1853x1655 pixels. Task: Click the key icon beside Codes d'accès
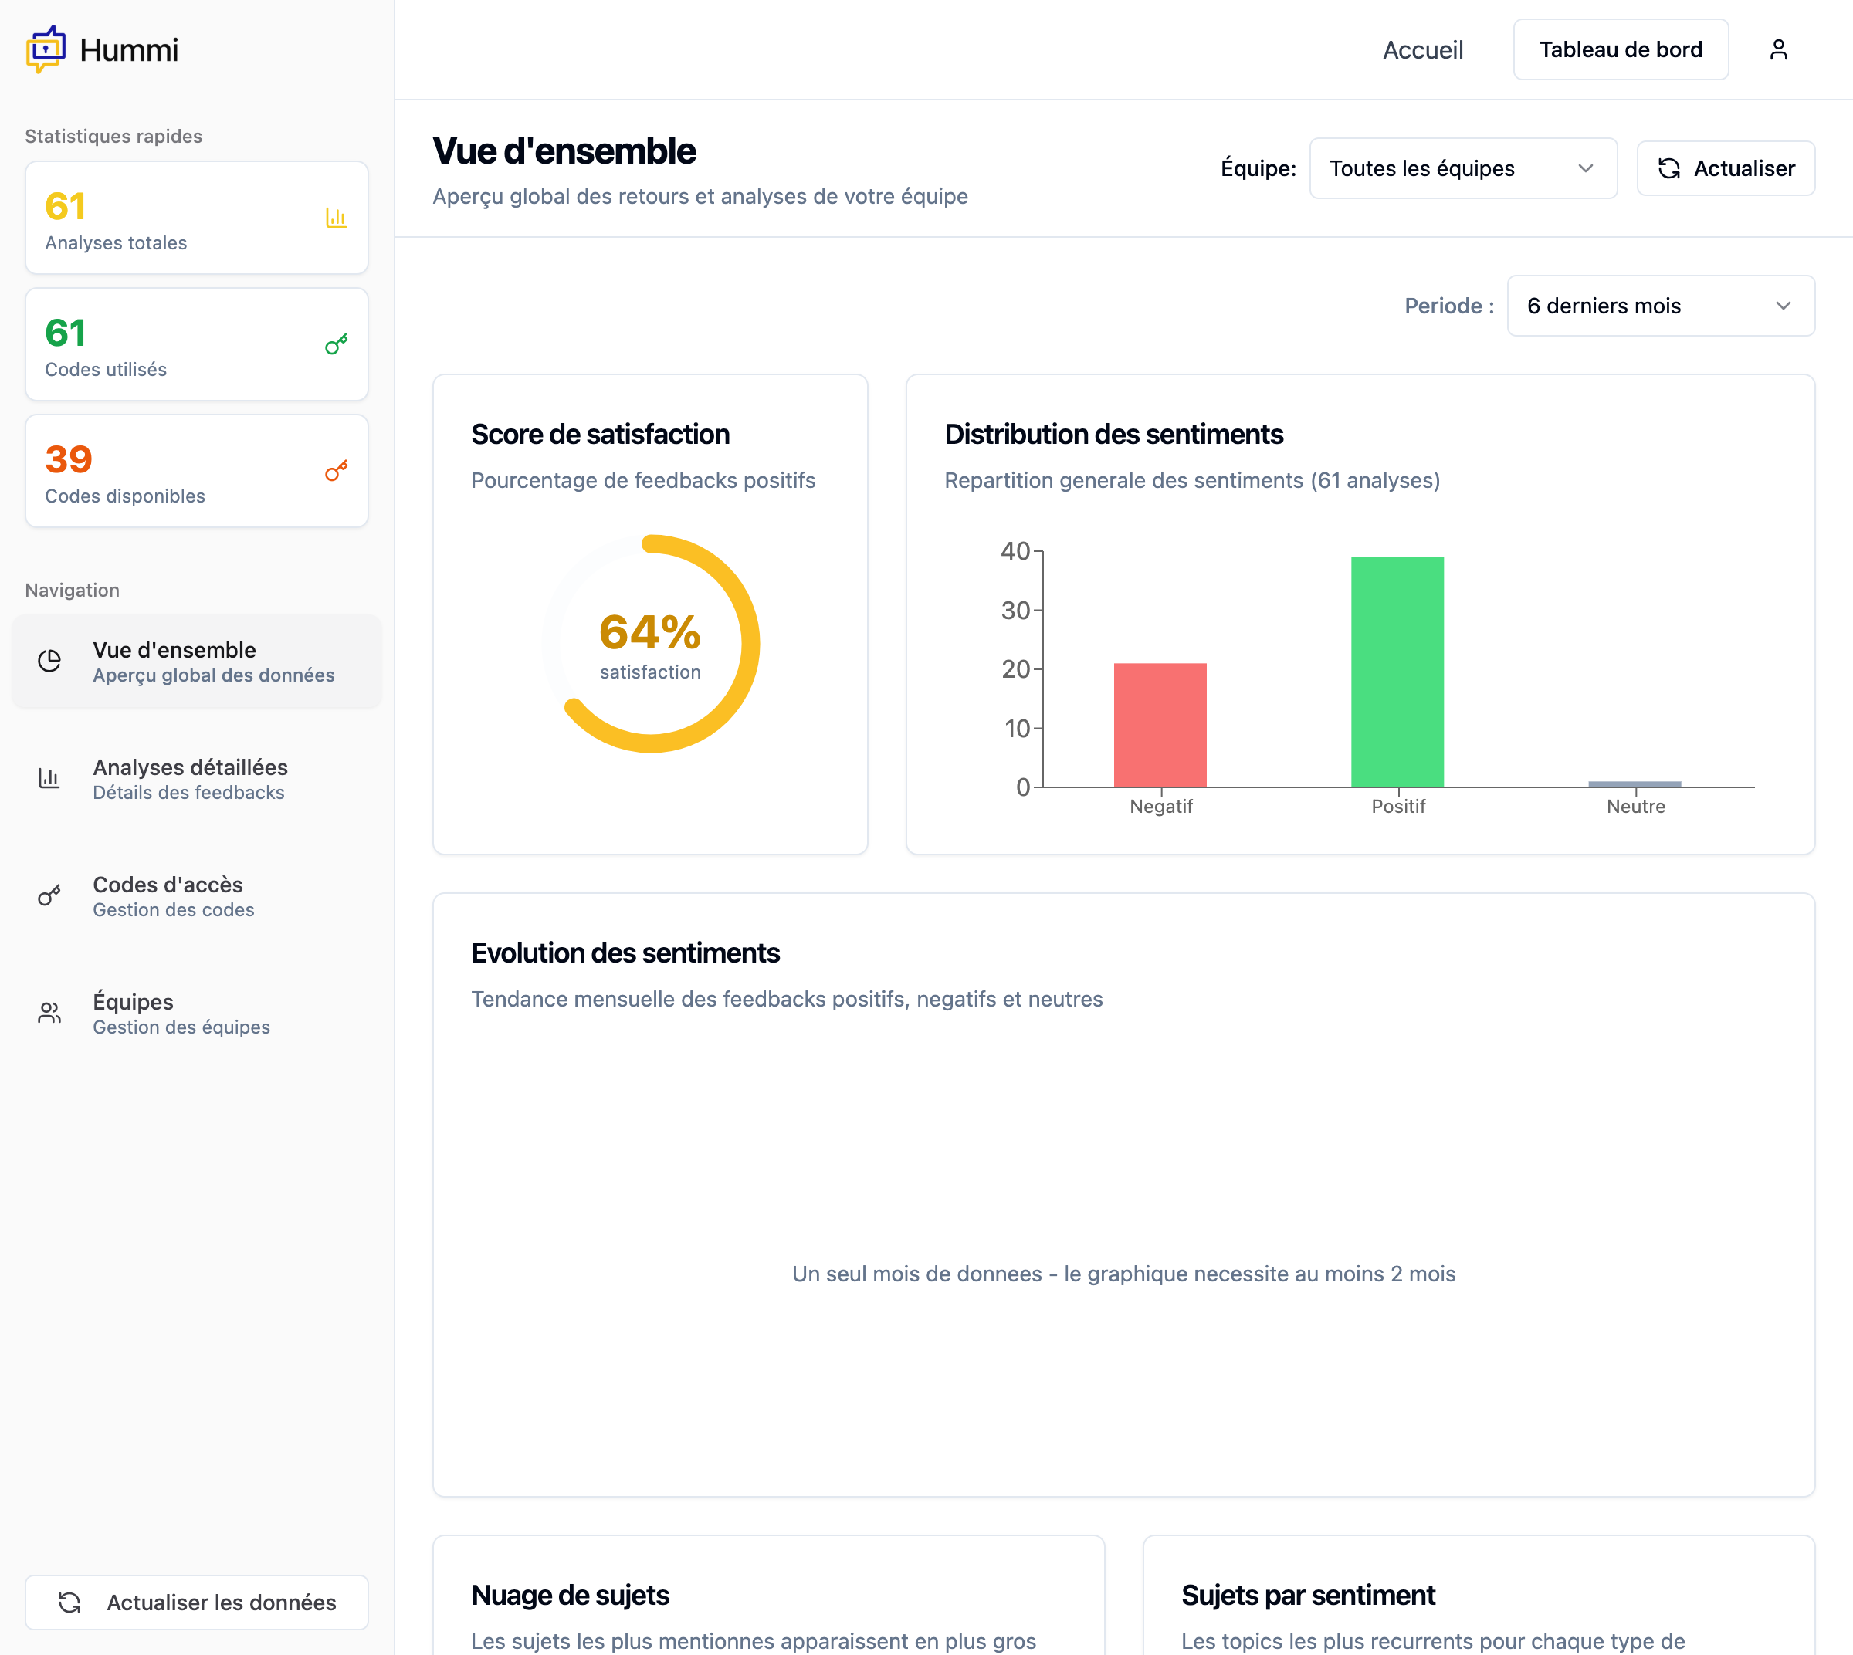pos(50,895)
